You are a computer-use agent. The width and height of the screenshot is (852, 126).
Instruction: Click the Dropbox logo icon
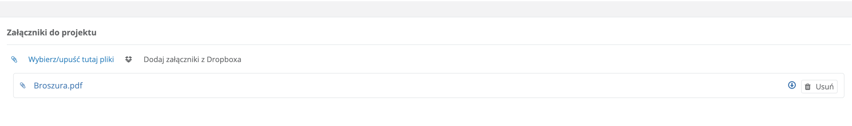(x=128, y=60)
